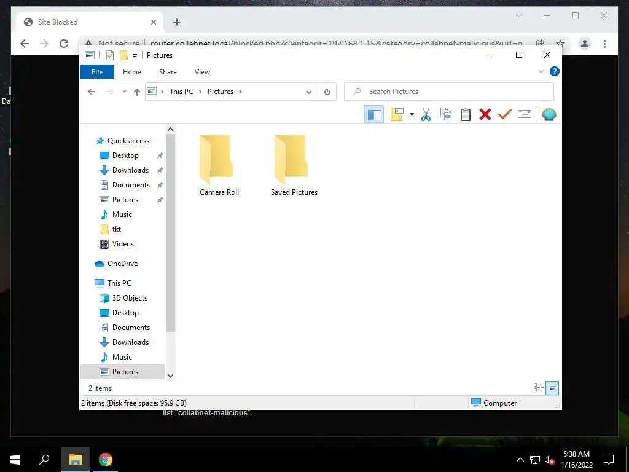Switch to details view layout
The height and width of the screenshot is (472, 629).
[x=538, y=388]
